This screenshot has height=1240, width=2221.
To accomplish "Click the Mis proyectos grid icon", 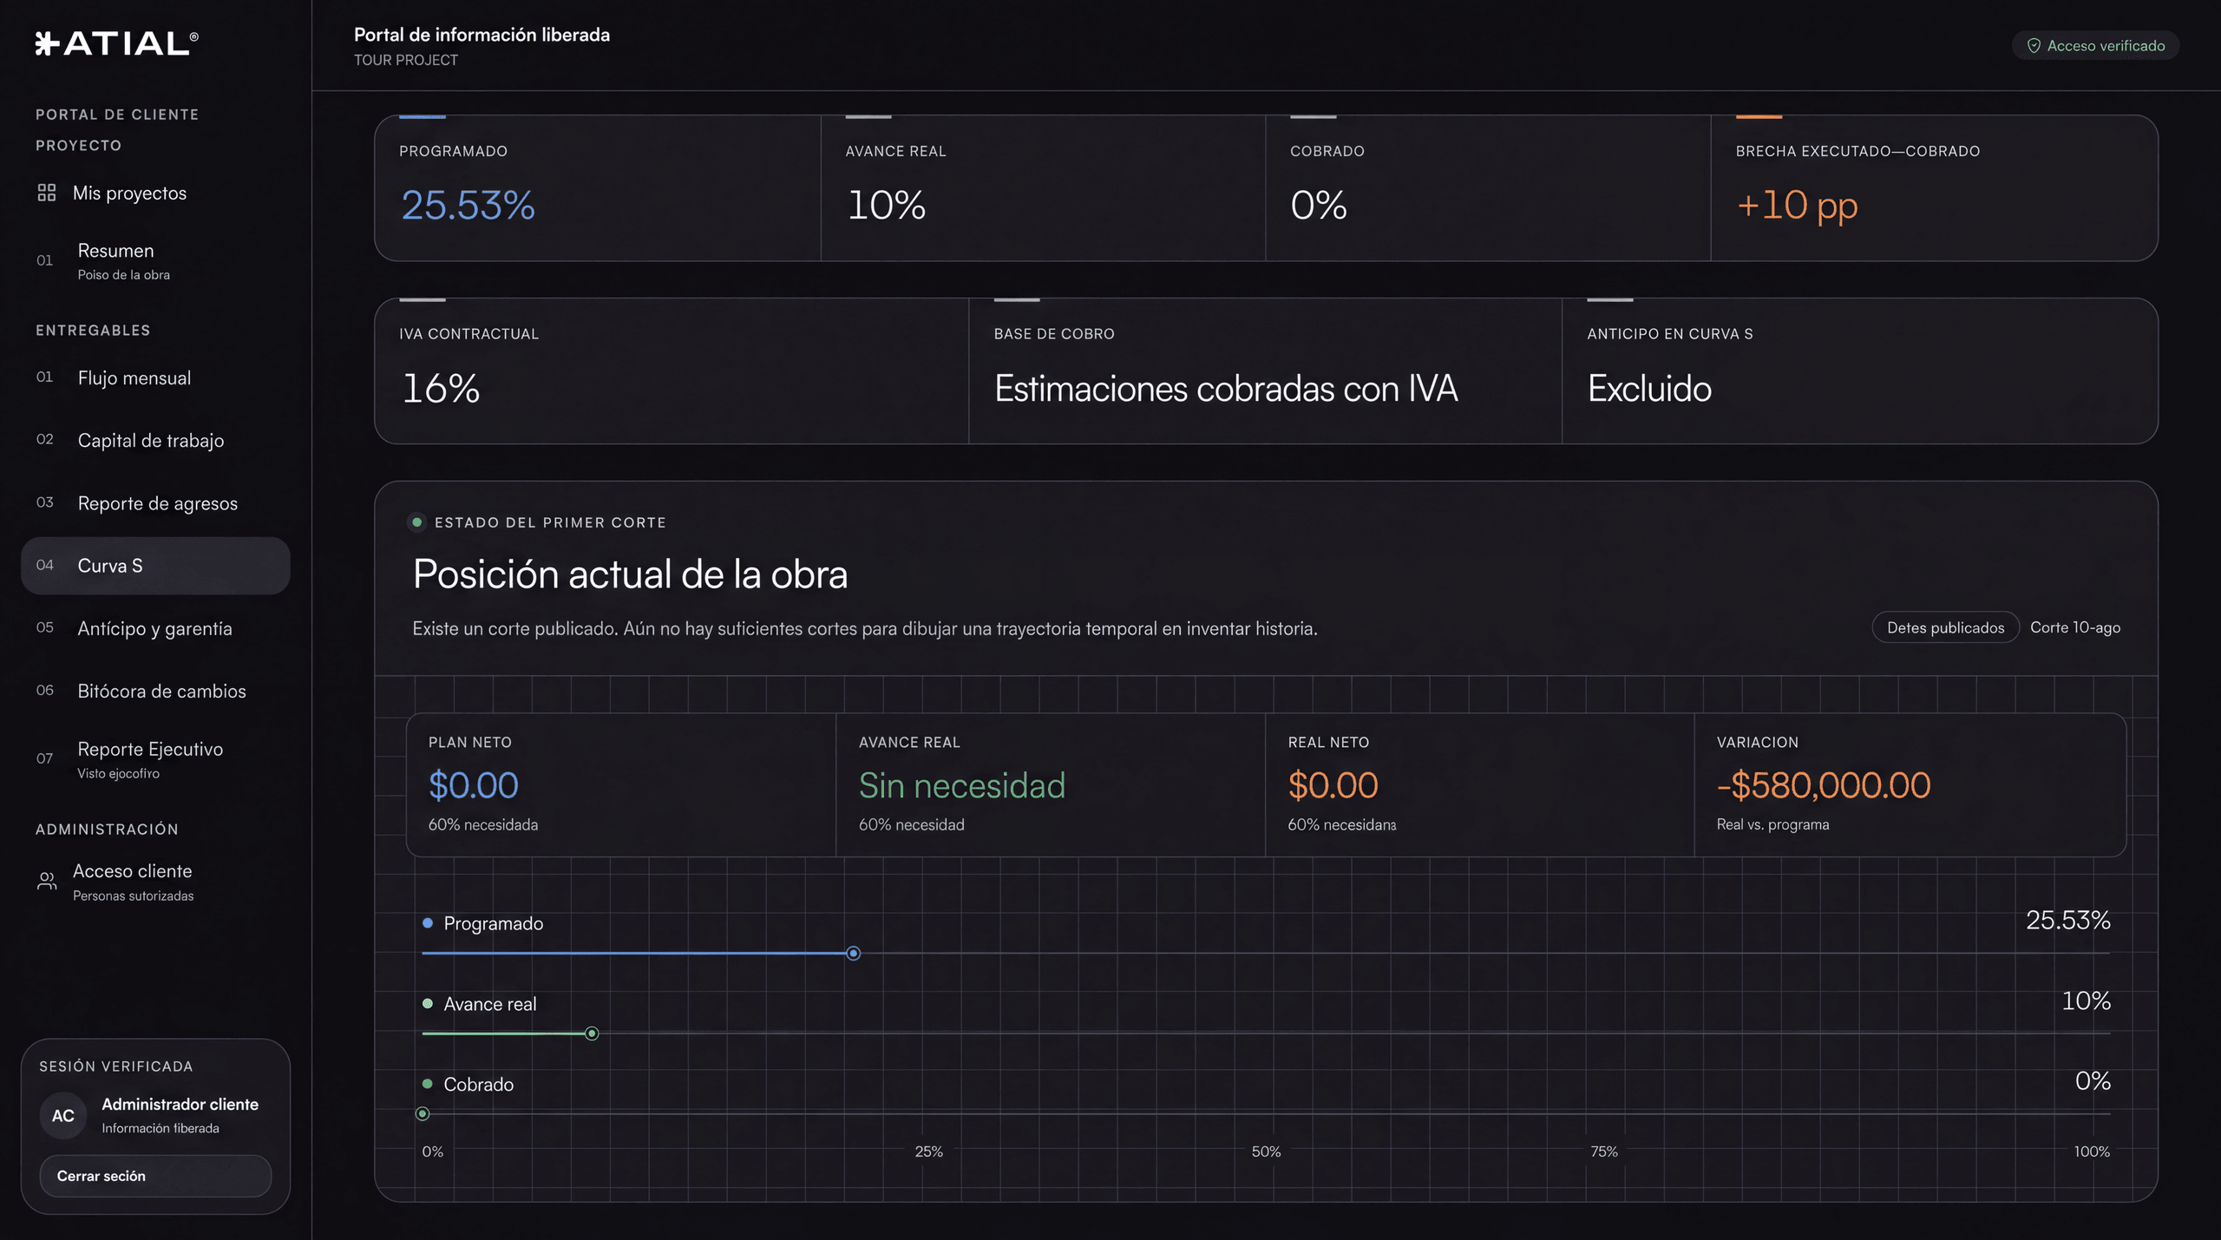I will coord(47,193).
